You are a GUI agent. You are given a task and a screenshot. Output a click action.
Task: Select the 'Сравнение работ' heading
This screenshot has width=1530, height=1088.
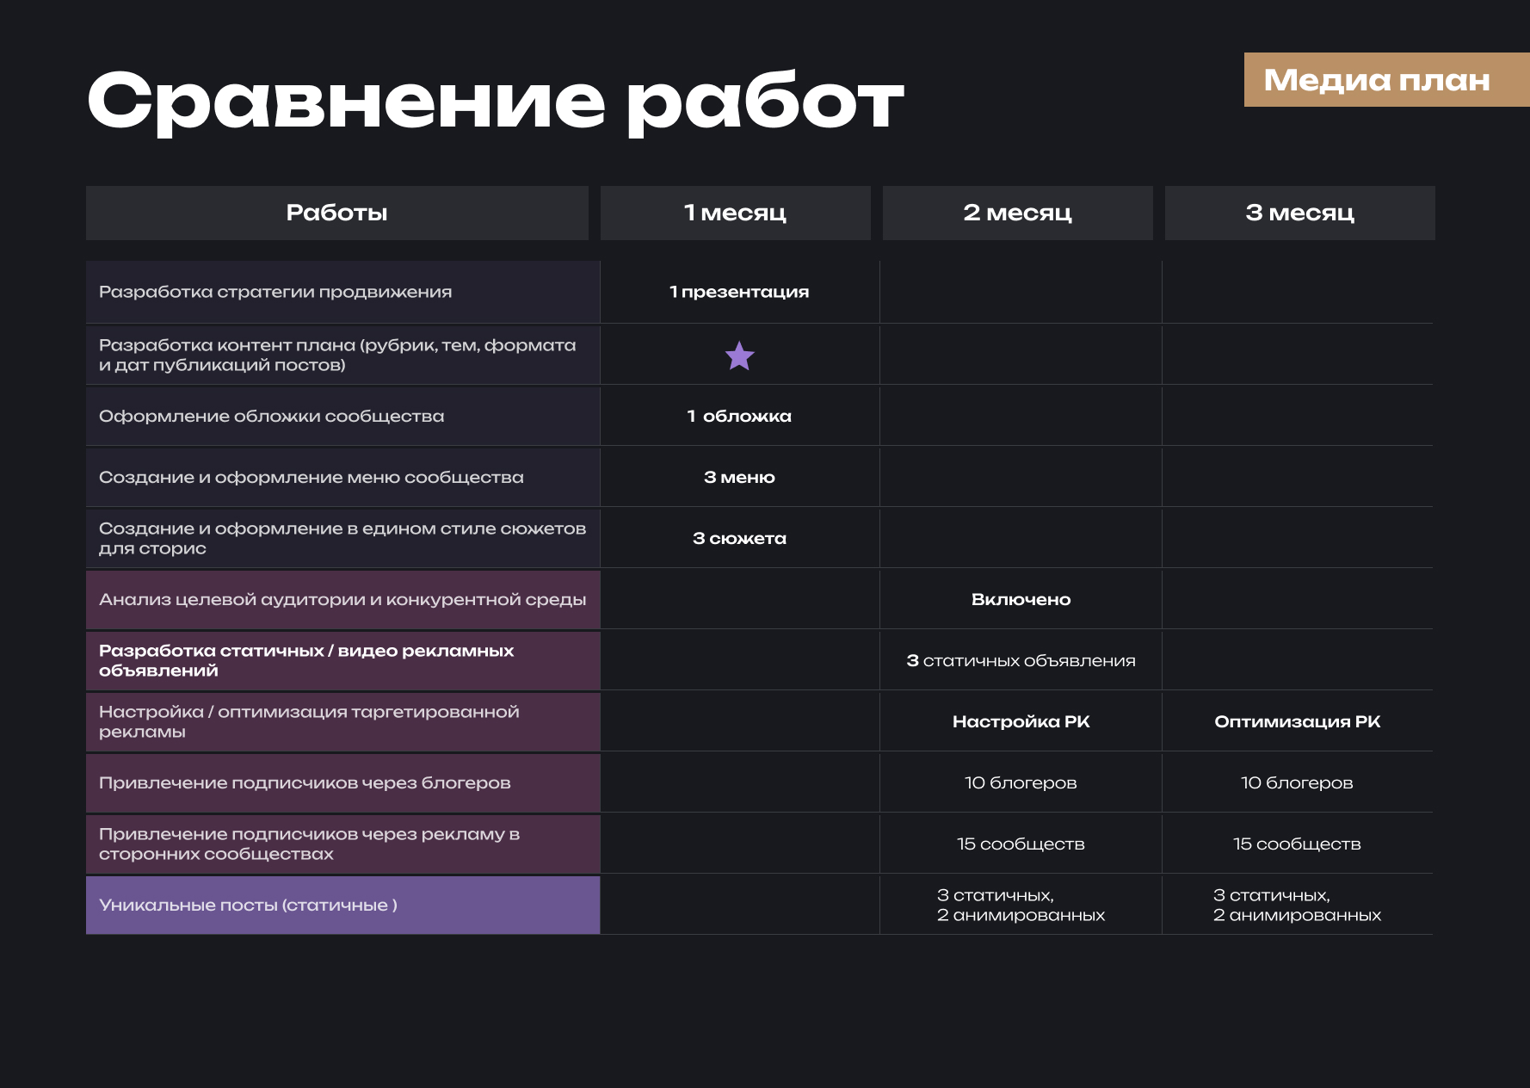coord(496,102)
